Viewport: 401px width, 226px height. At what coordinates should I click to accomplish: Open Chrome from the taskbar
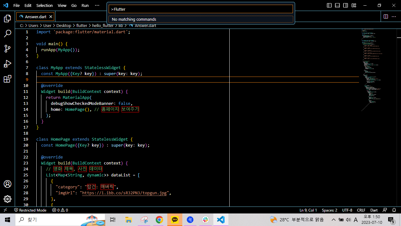(159, 220)
